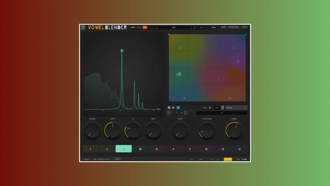Click the Save preset button

(x=202, y=27)
